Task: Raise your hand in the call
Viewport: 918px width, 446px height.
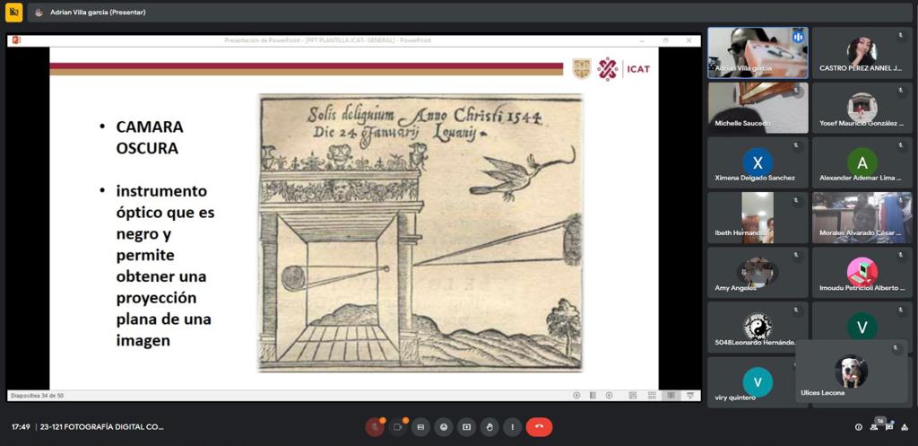Action: click(x=489, y=427)
